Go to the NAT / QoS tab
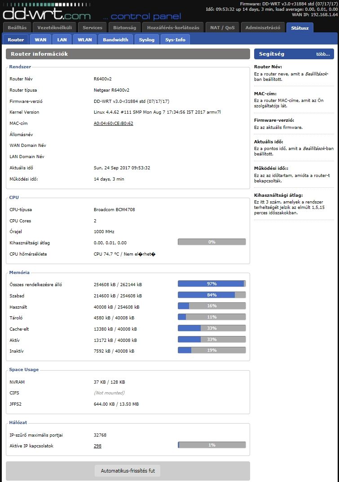 [222, 28]
